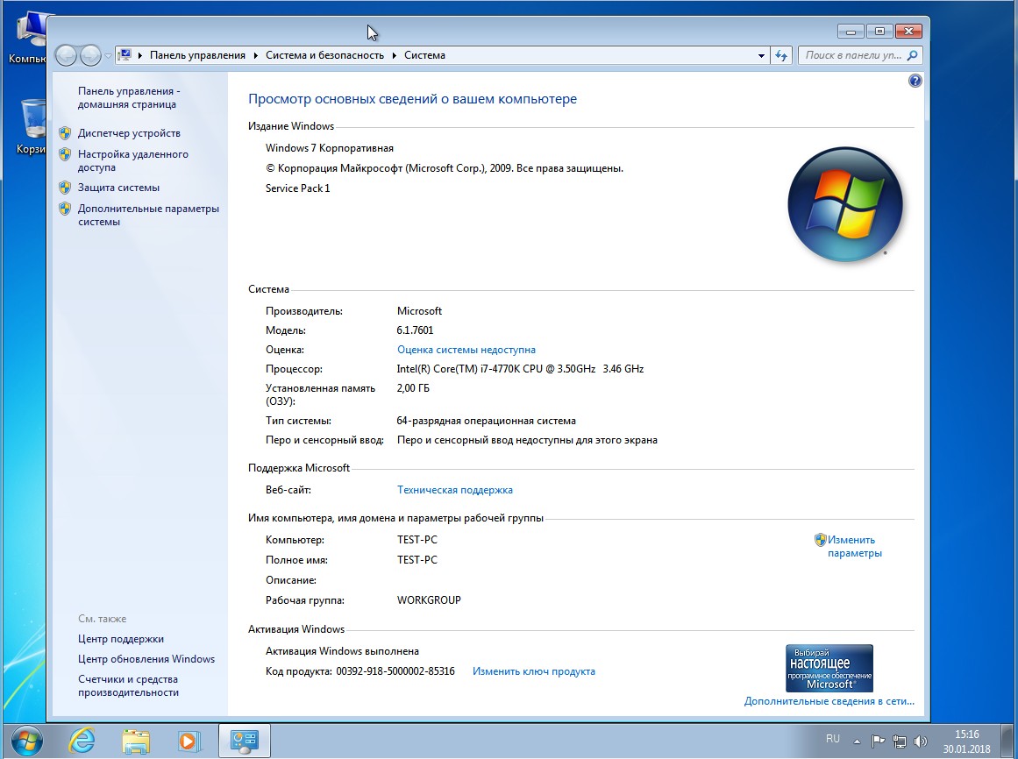Click the computer icon in the address bar
Screen dimensions: 1018x759
coord(126,55)
